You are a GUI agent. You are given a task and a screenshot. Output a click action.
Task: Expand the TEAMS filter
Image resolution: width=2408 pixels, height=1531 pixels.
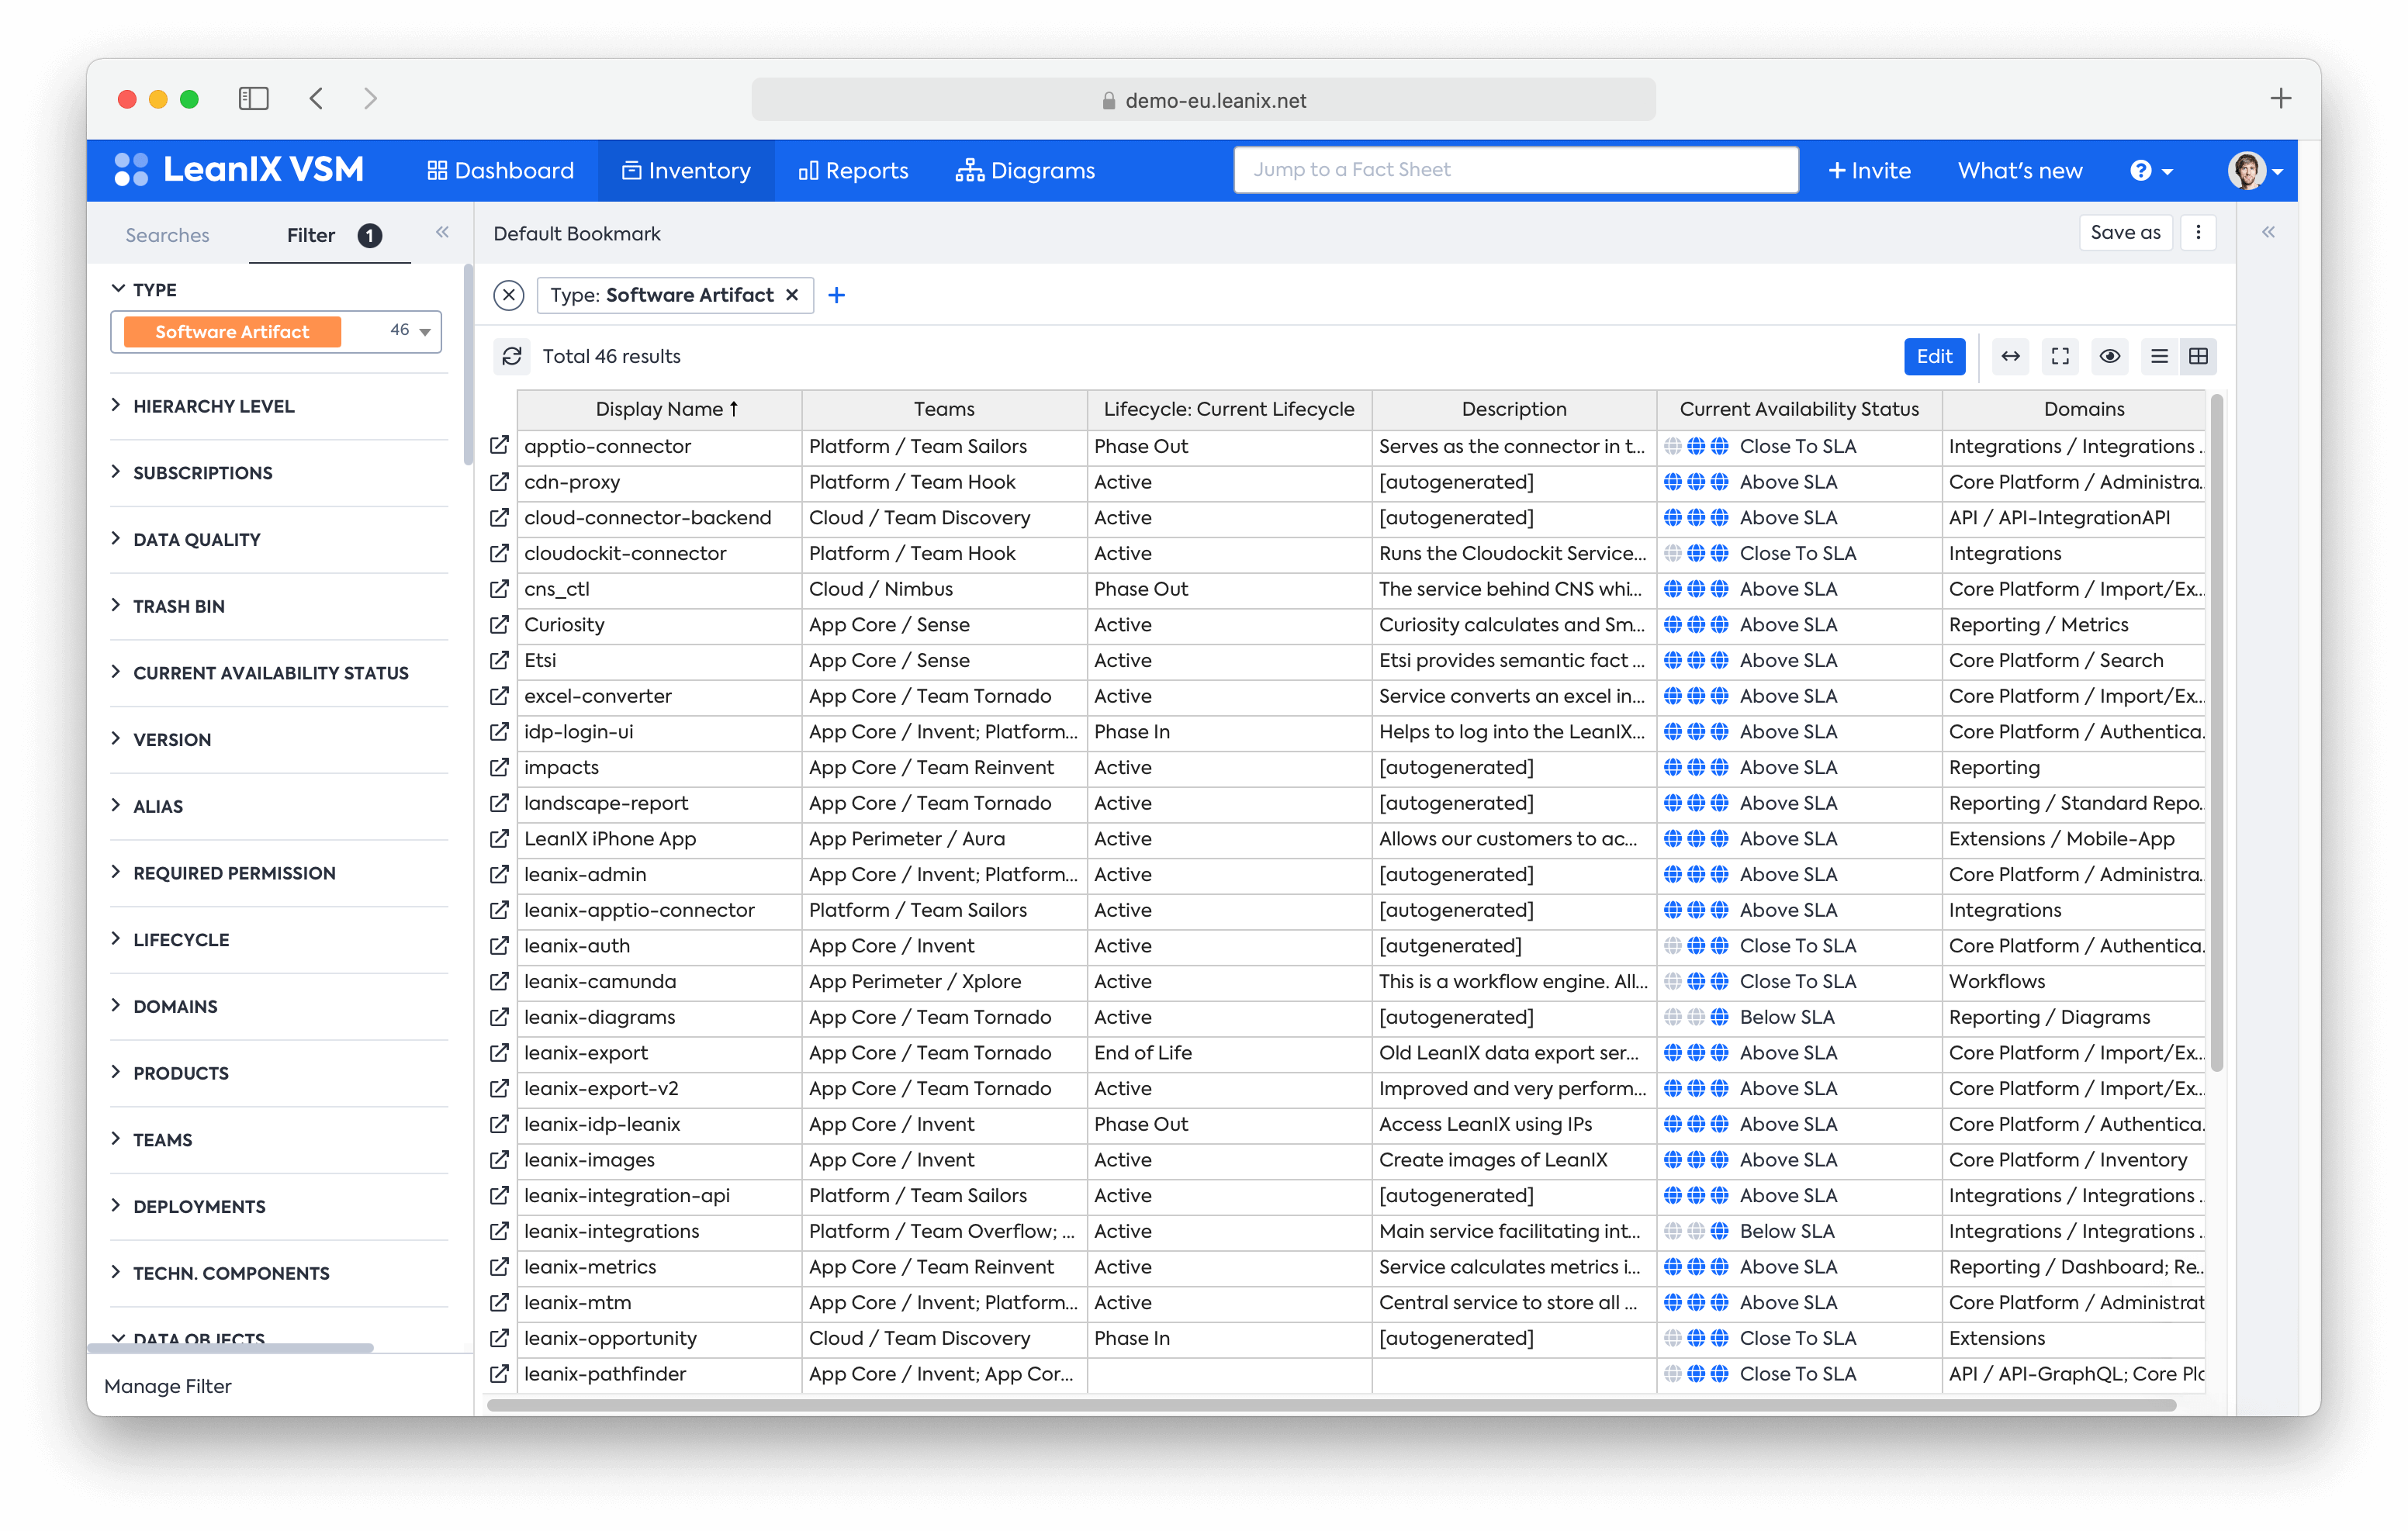tap(153, 1140)
